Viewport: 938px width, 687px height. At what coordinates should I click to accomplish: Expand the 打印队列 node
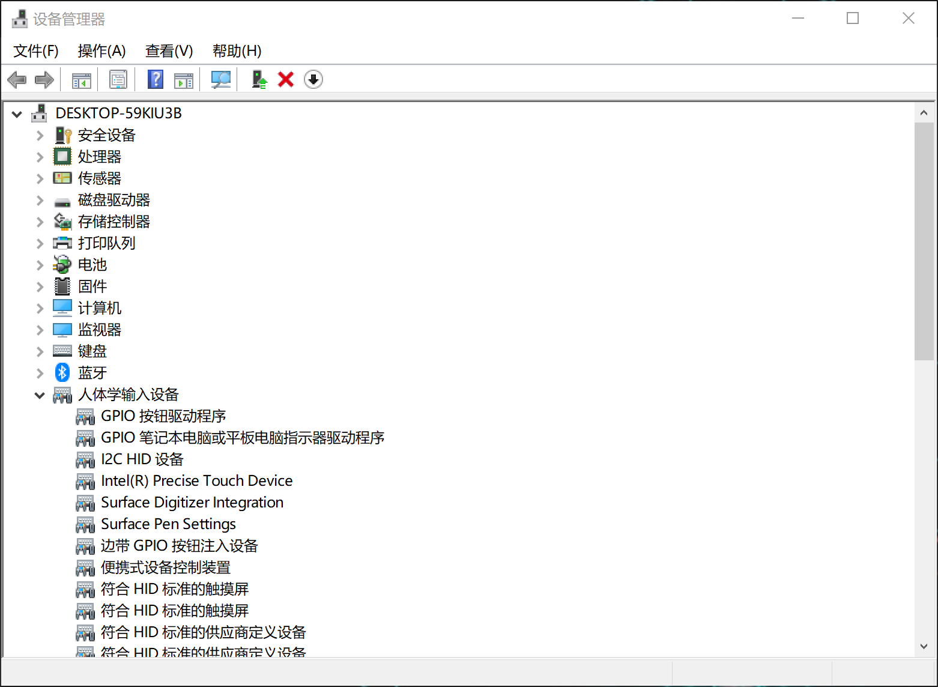tap(40, 243)
